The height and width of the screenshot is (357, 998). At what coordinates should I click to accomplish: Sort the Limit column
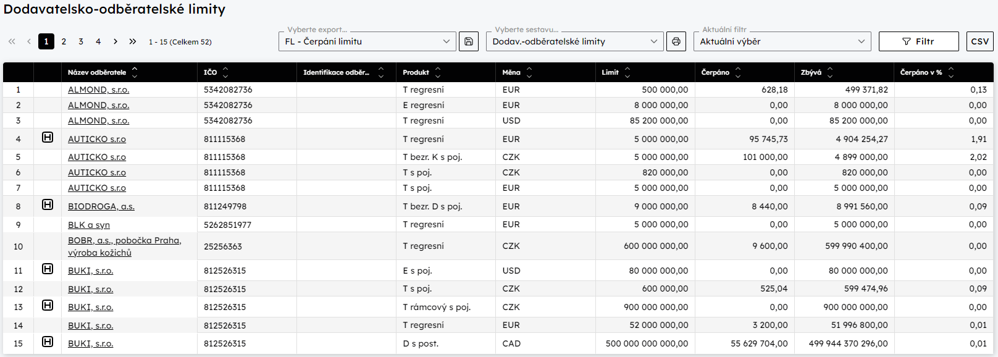pyautogui.click(x=627, y=72)
